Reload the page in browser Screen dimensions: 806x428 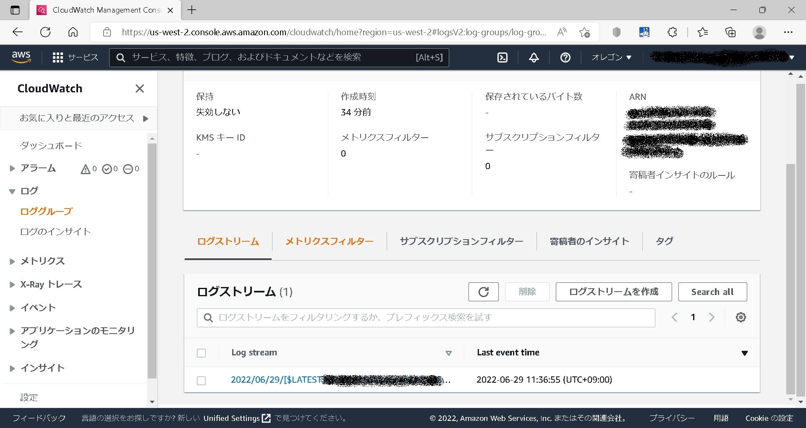45,32
